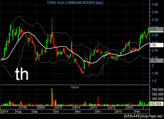
Task: Click the tall red volume bar in December
Action: click(x=98, y=101)
